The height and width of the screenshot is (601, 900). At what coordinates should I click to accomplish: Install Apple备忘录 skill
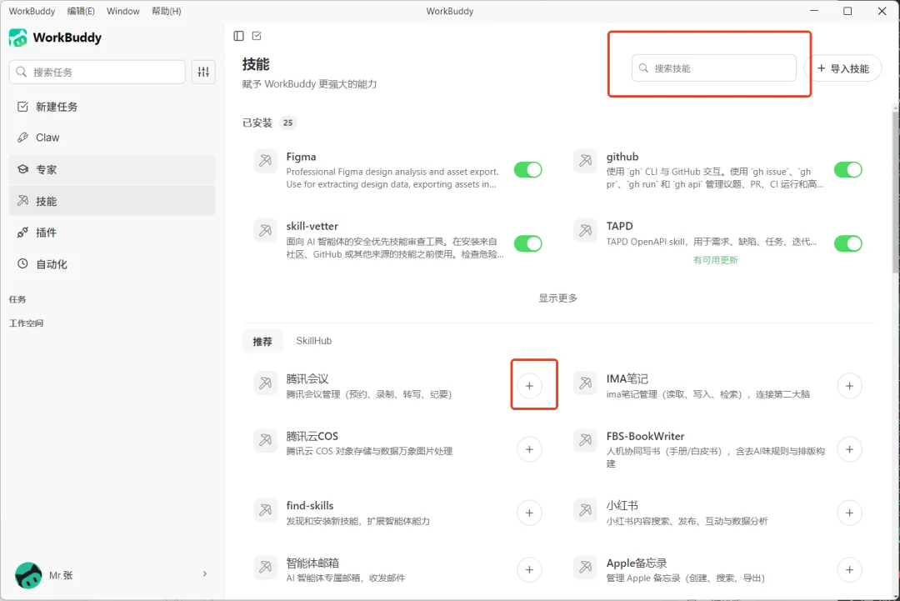(849, 570)
